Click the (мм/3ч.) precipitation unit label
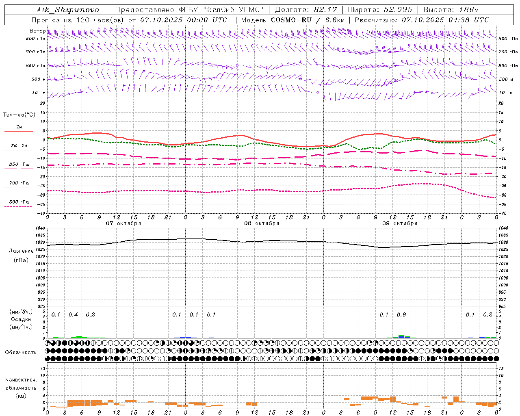520x416 pixels. (21, 312)
